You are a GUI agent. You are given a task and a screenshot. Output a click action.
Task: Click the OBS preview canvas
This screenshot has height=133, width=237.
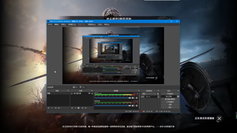113,56
